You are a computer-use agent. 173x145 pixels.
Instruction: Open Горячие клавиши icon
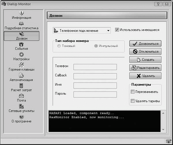[x=21, y=65]
